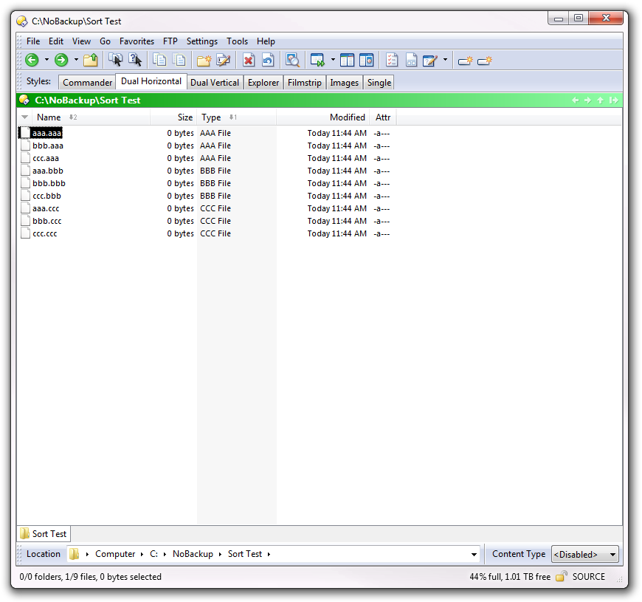Screen dimensions: 642x602
Task: Click the Rename icon next to New Folder
Action: (x=223, y=61)
